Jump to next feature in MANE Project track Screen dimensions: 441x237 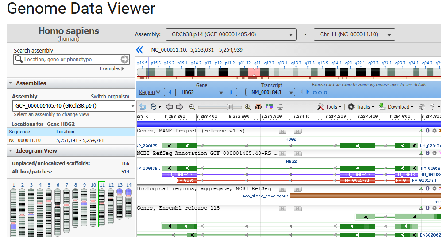coord(297,131)
